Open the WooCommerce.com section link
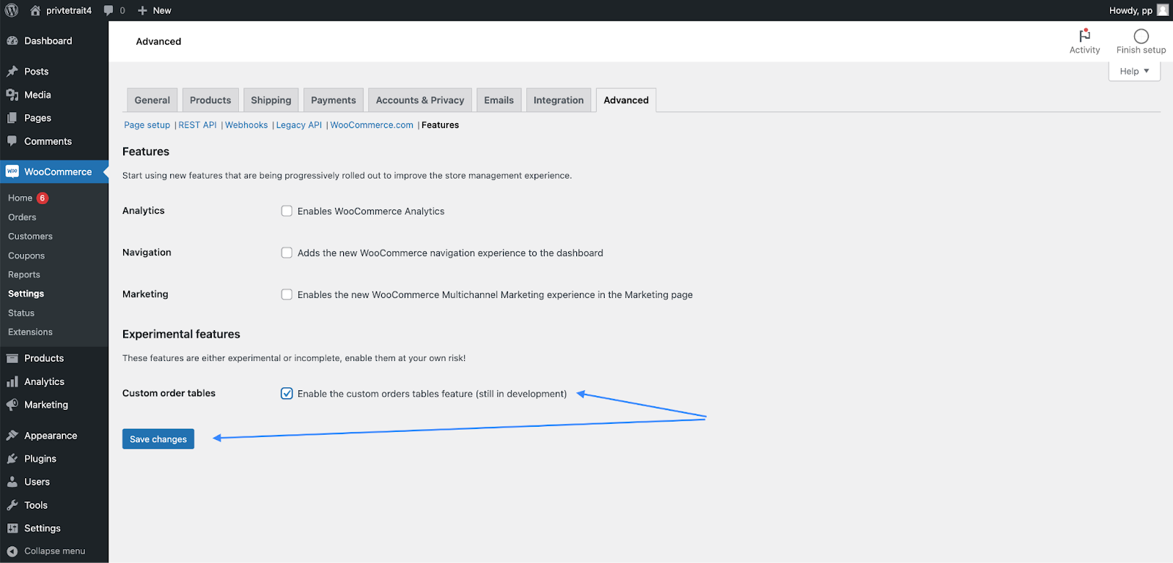1173x563 pixels. 372,125
